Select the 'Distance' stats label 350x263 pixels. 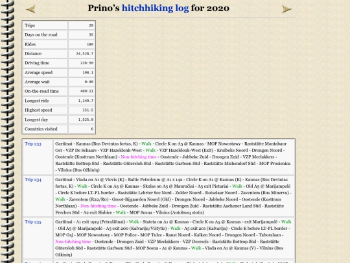[33, 54]
